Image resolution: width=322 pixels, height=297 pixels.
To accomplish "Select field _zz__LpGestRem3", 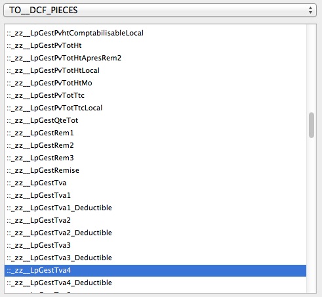I will click(155, 158).
